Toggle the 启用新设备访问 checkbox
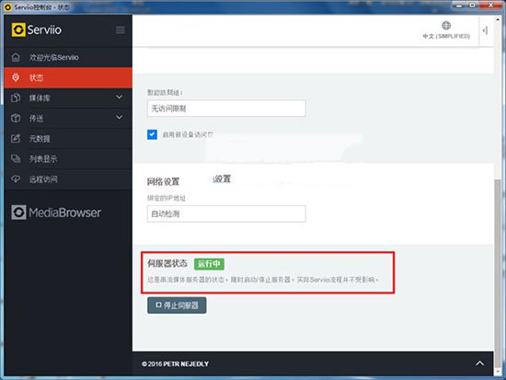 152,134
